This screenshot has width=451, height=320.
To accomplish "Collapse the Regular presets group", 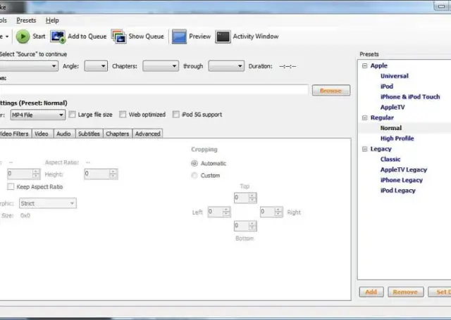I will pos(364,118).
